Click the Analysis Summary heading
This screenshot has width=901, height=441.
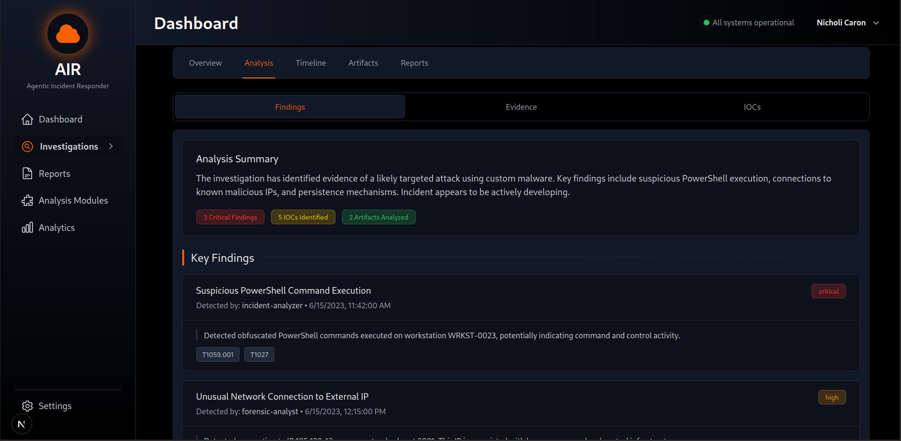[237, 159]
